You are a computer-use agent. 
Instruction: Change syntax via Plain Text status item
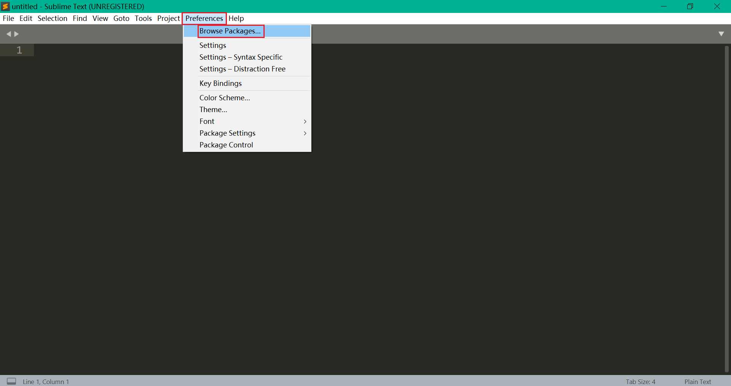tap(697, 381)
